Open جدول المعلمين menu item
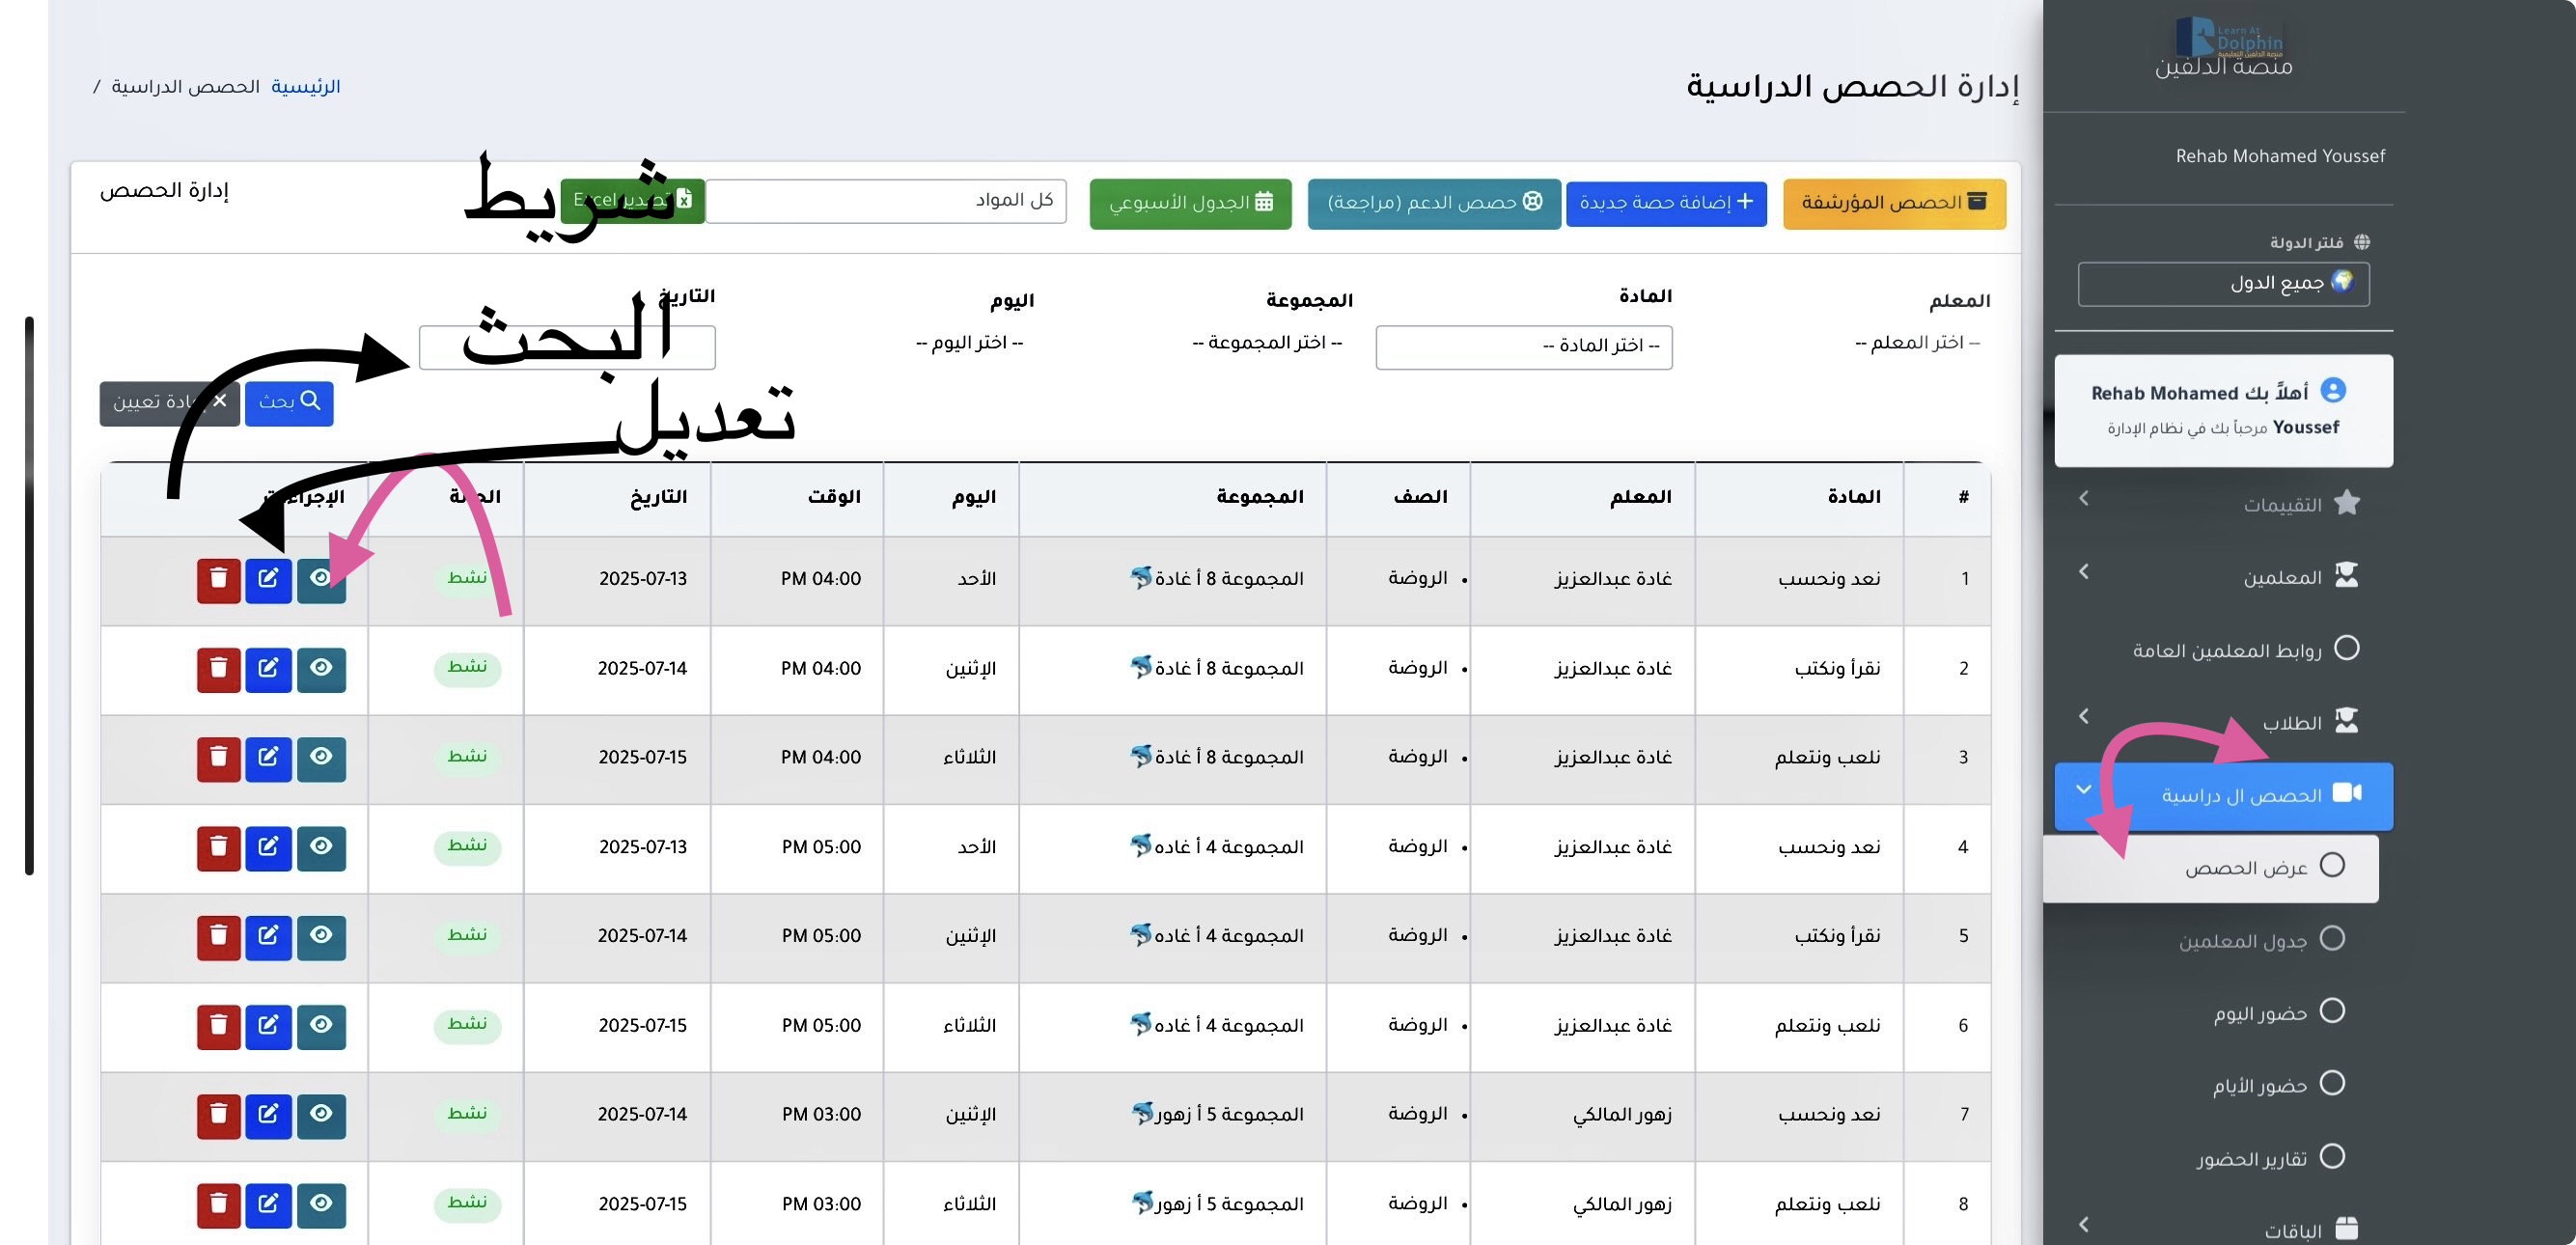Screen dimensions: 2576x1245 (2244, 941)
